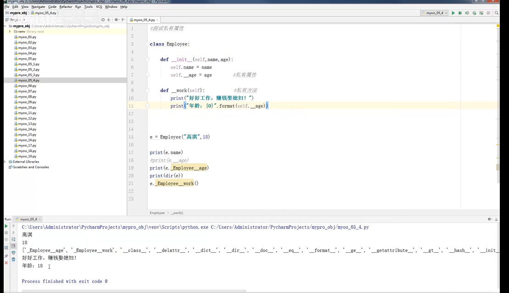The width and height of the screenshot is (509, 293).
Task: Click __work() in the editor breadcrumb
Action: click(177, 213)
